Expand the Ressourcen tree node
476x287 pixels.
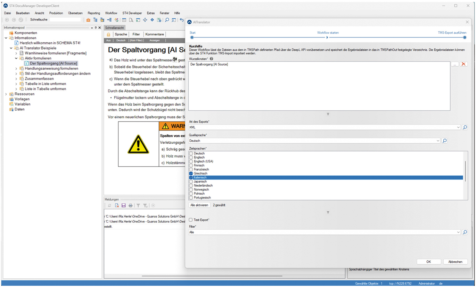pos(6,94)
